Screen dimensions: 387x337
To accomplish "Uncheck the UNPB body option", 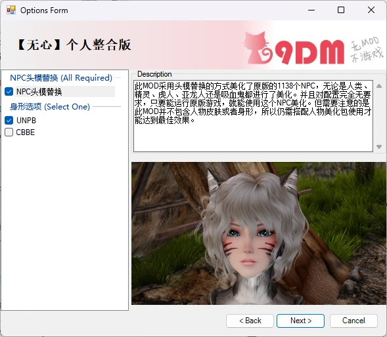I will click(9, 120).
